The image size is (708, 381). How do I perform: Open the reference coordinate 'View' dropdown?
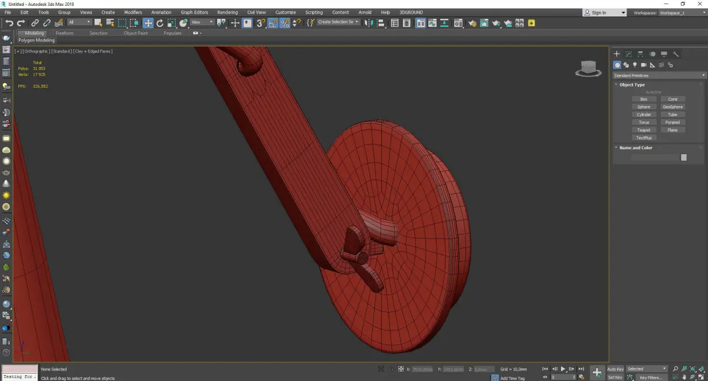click(202, 22)
